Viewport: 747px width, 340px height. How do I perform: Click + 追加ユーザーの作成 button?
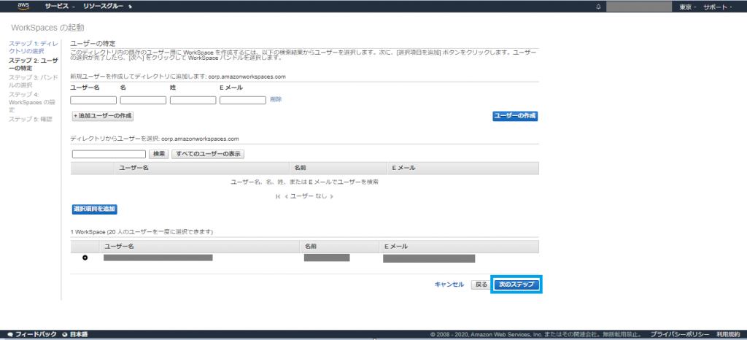(x=102, y=116)
